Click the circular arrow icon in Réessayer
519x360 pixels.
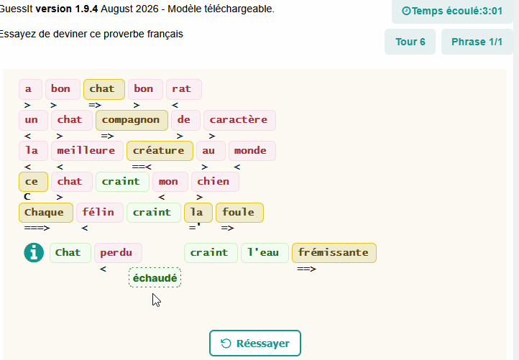click(x=226, y=343)
